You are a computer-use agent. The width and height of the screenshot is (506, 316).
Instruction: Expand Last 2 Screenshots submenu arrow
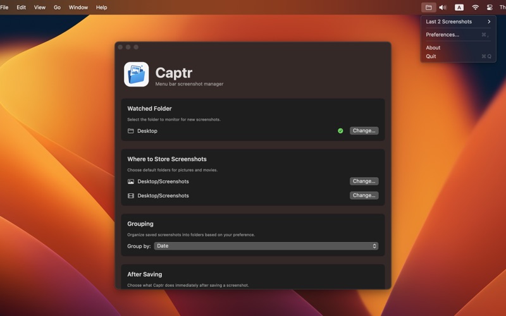tap(489, 21)
